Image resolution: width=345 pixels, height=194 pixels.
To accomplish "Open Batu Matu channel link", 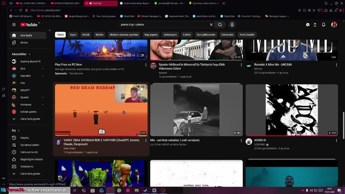I will point(70,148).
